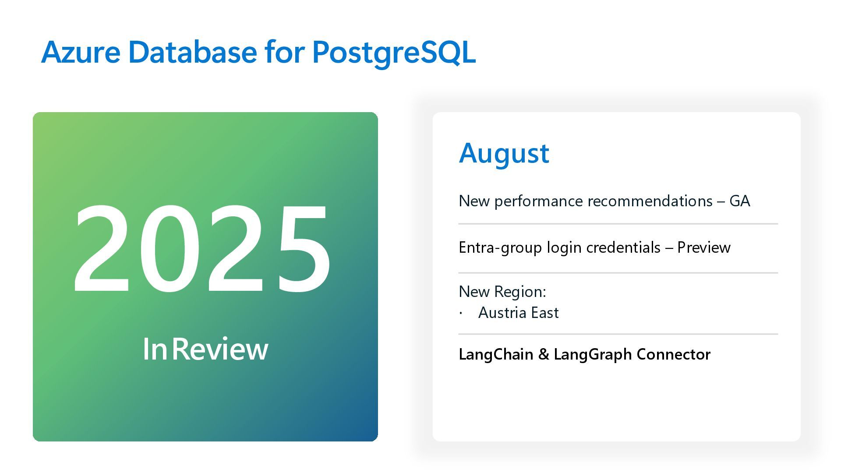This screenshot has width=841, height=473.
Task: Click the divider line above LangChain text
Action: click(x=618, y=334)
